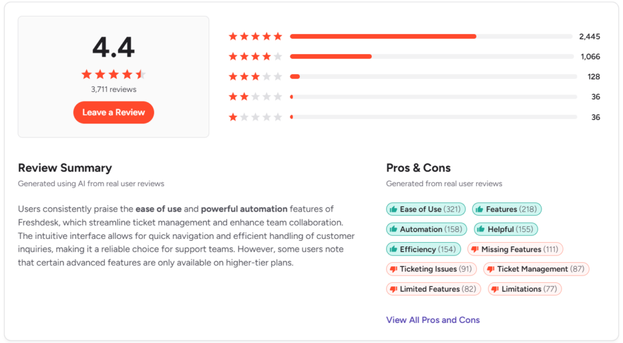Viewport: 623px width, 343px height.
Task: Filter by the one-star rating row stars
Action: (256, 117)
